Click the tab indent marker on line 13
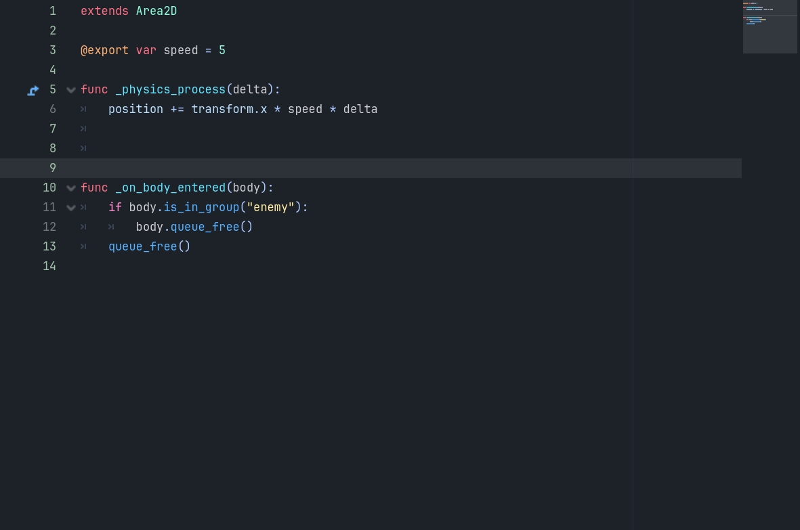The width and height of the screenshot is (800, 530). (x=83, y=246)
